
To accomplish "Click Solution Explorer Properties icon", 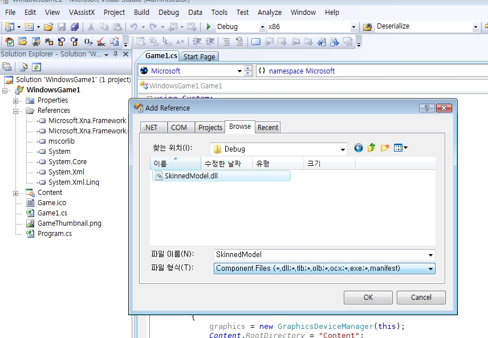I will click(7, 67).
